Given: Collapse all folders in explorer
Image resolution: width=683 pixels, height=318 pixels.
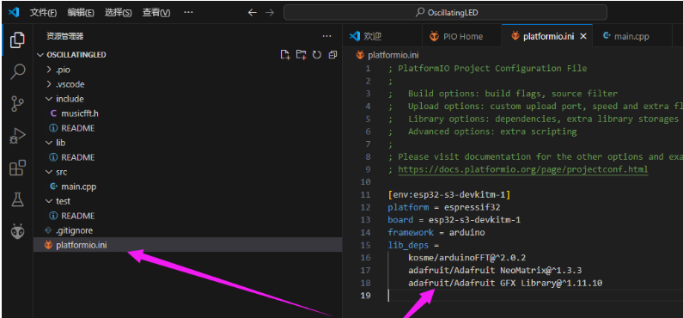Looking at the screenshot, I should (332, 55).
